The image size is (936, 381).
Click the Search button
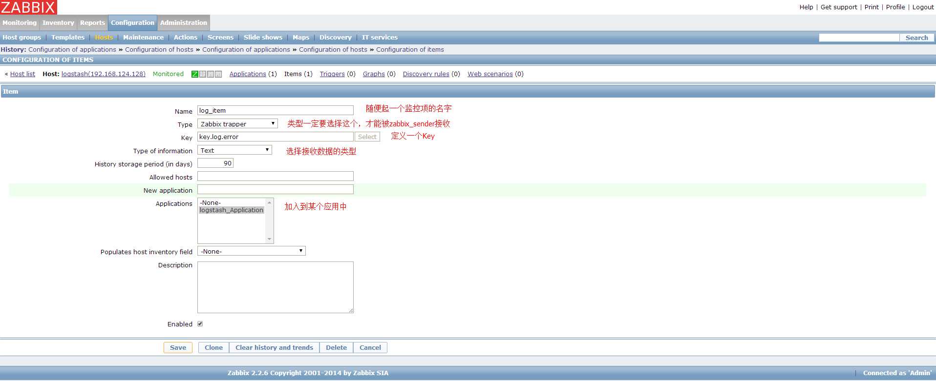tap(917, 38)
